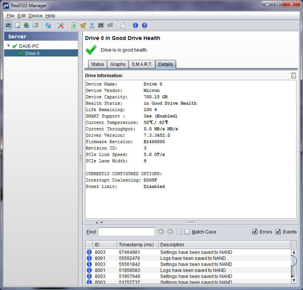Open the File menu

[10, 16]
